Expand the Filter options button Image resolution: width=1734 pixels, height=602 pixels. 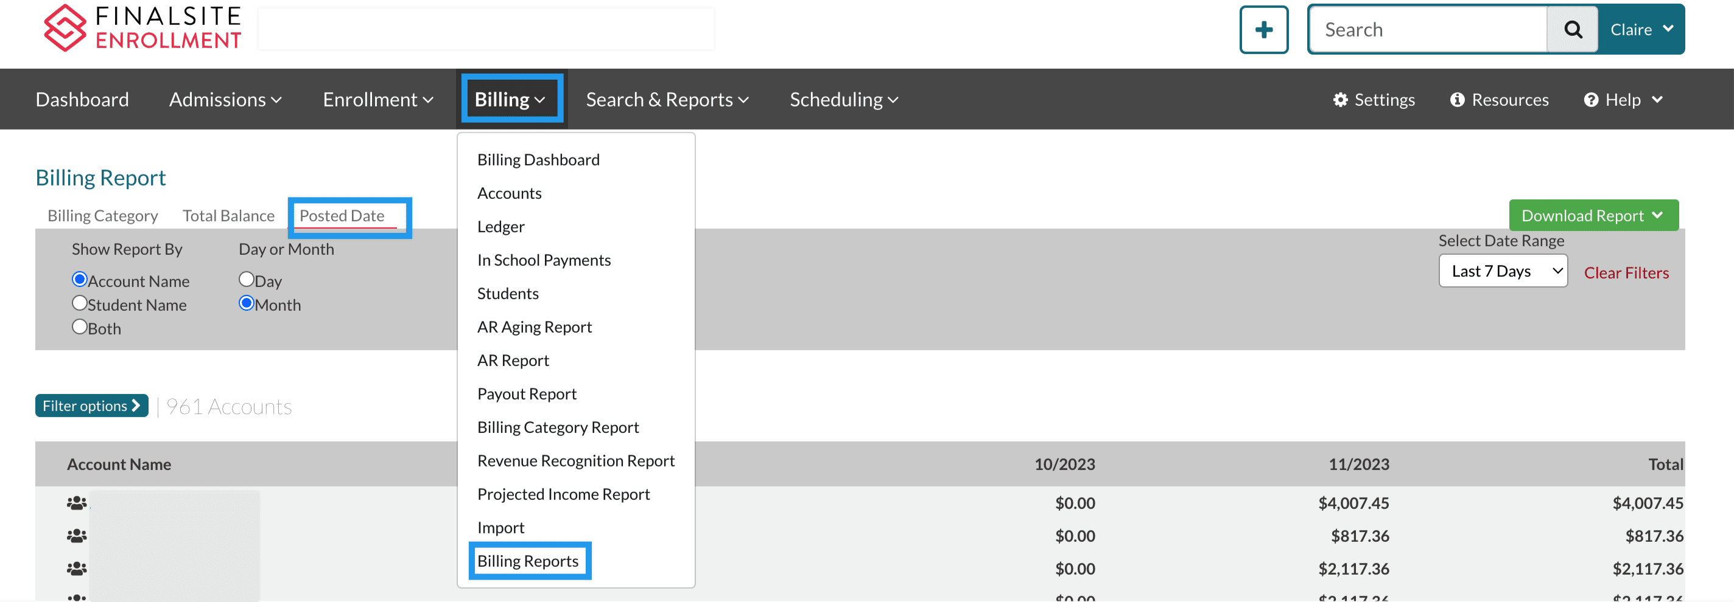(91, 406)
